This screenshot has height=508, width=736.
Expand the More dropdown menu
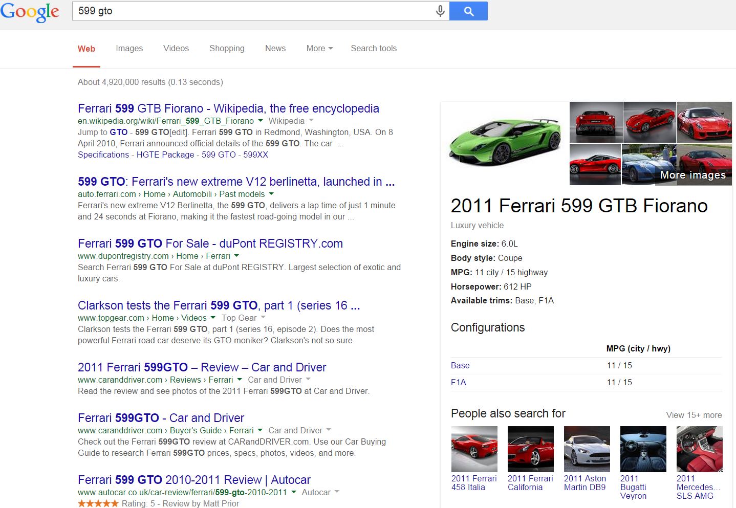click(x=319, y=49)
